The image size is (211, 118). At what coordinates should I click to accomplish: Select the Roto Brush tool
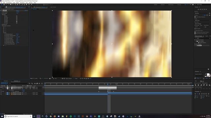pos(29,5)
